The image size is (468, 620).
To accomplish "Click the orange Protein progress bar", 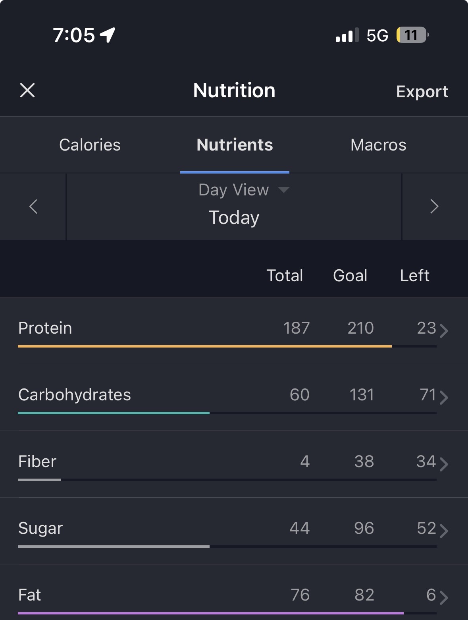I will tap(204, 346).
